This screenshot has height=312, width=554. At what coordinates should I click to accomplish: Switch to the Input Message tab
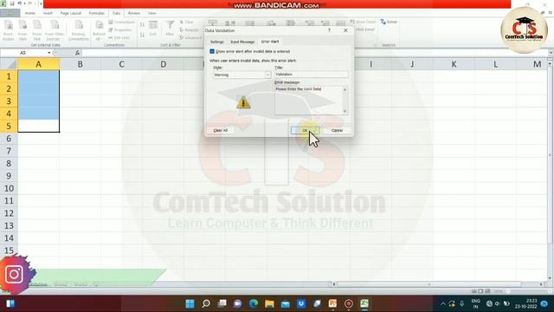point(242,42)
